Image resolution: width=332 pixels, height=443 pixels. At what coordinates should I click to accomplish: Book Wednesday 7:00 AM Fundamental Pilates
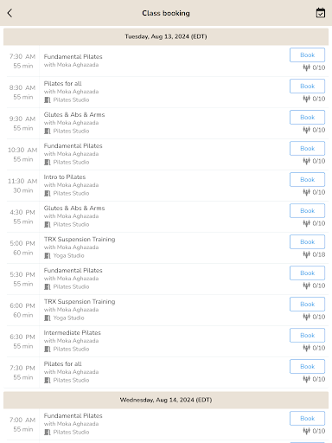click(x=307, y=419)
